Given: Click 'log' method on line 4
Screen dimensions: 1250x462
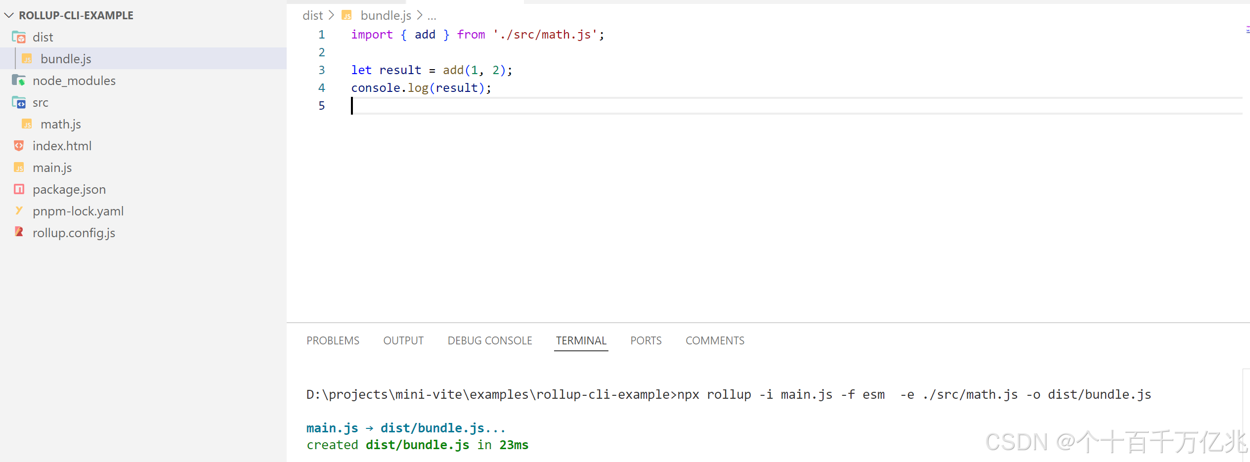Looking at the screenshot, I should coord(418,88).
